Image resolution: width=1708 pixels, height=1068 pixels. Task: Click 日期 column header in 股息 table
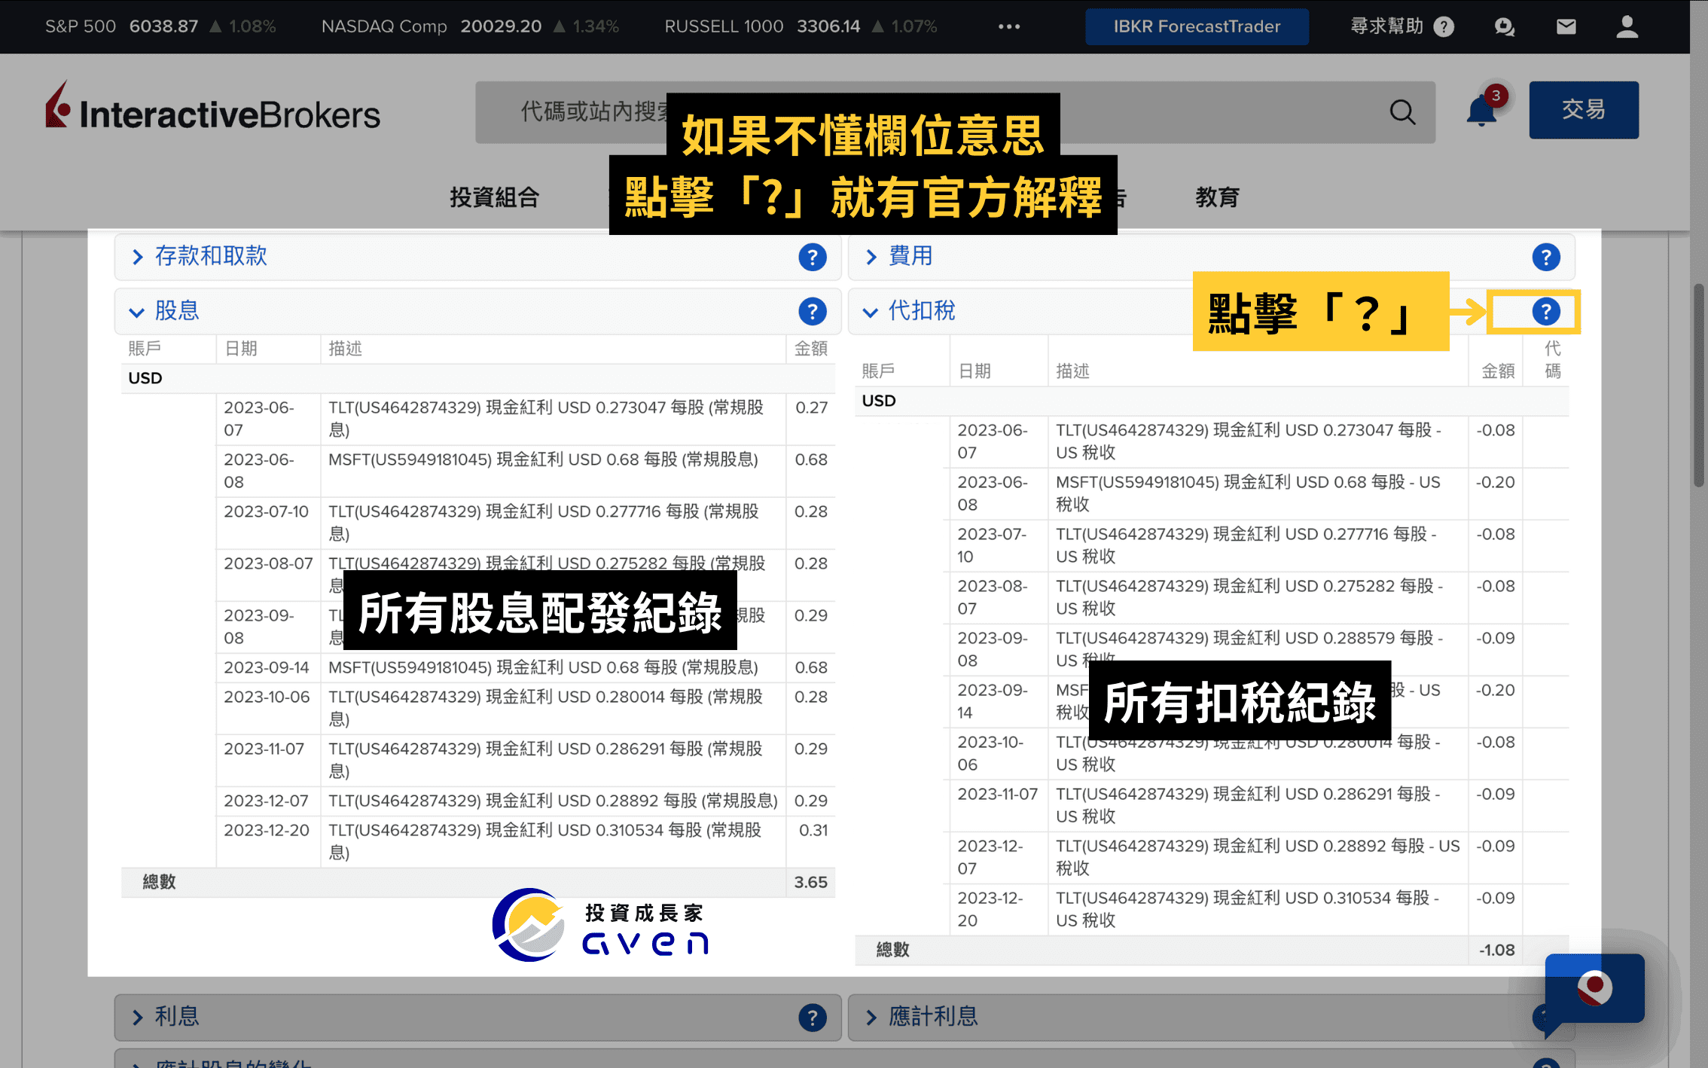point(240,349)
